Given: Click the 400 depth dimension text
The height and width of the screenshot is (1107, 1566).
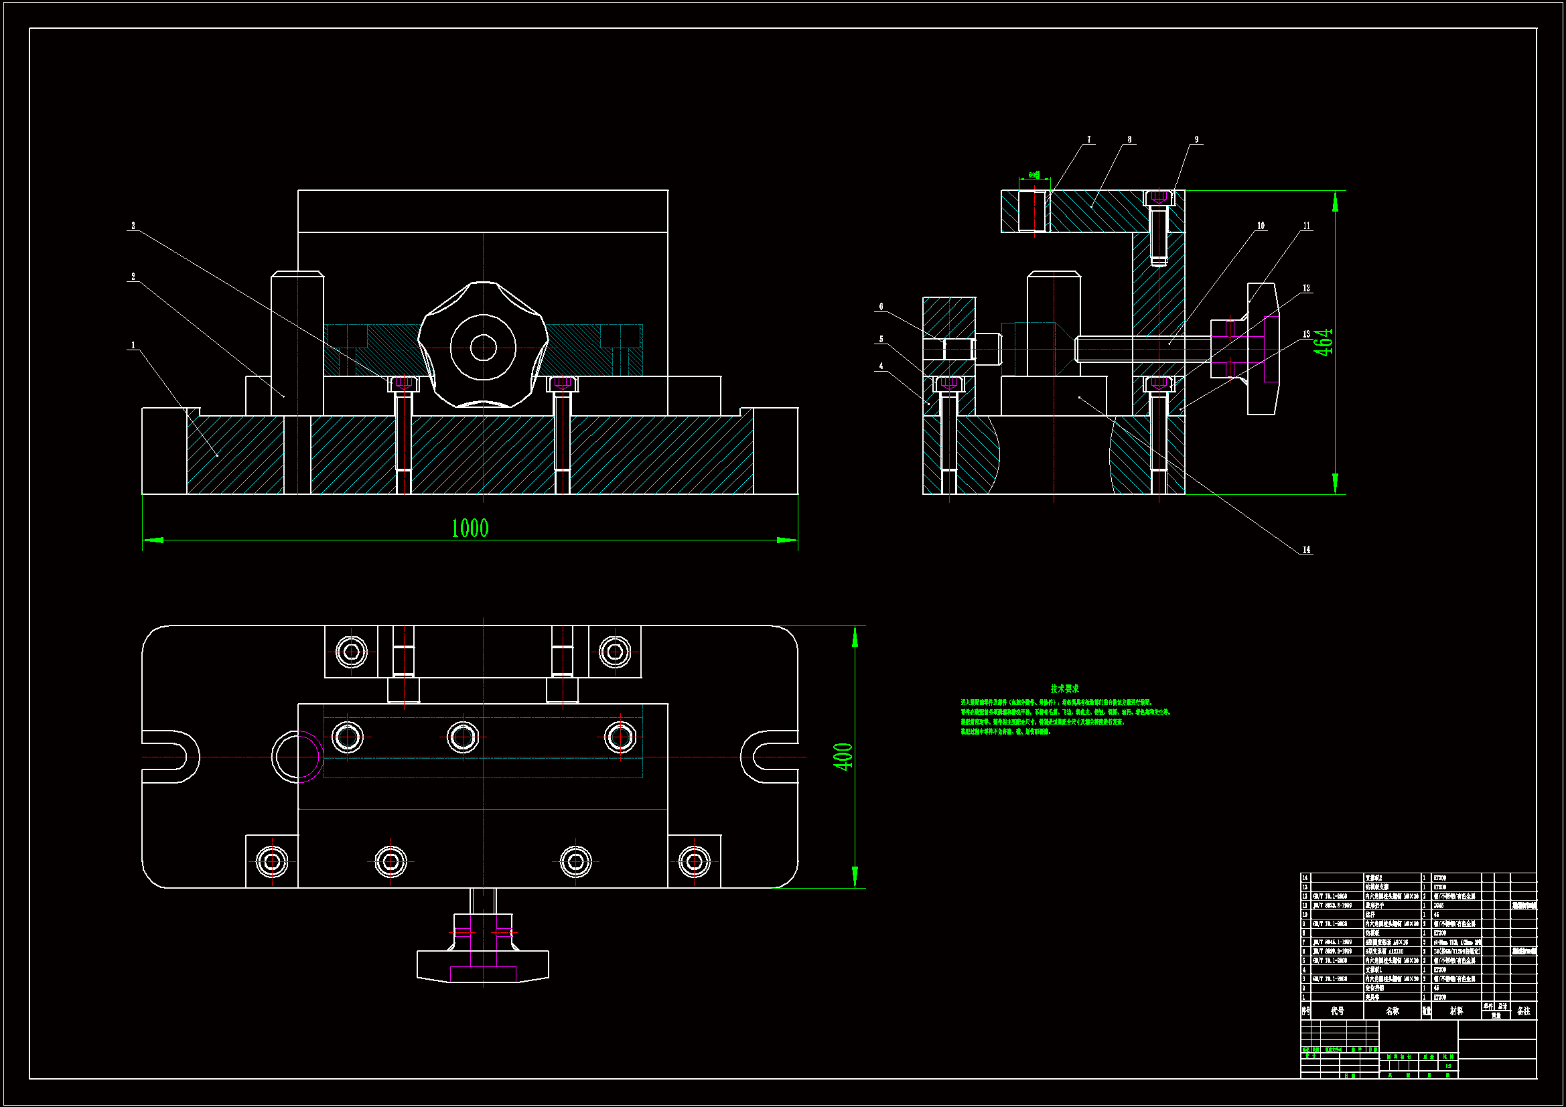Looking at the screenshot, I should pos(844,756).
